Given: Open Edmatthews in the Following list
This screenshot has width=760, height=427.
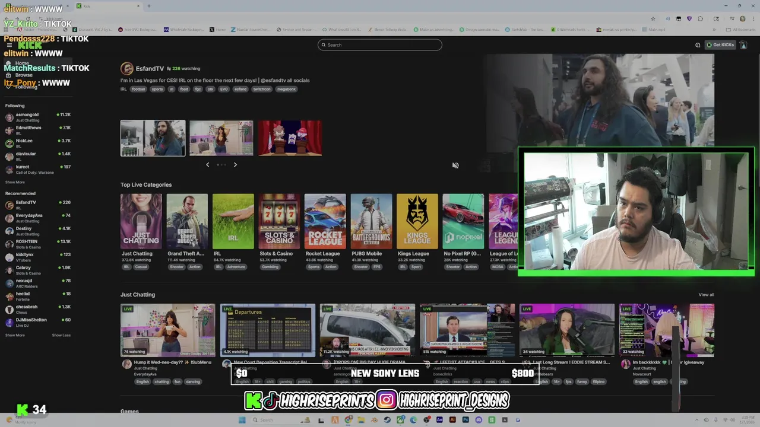Looking at the screenshot, I should (38, 130).
